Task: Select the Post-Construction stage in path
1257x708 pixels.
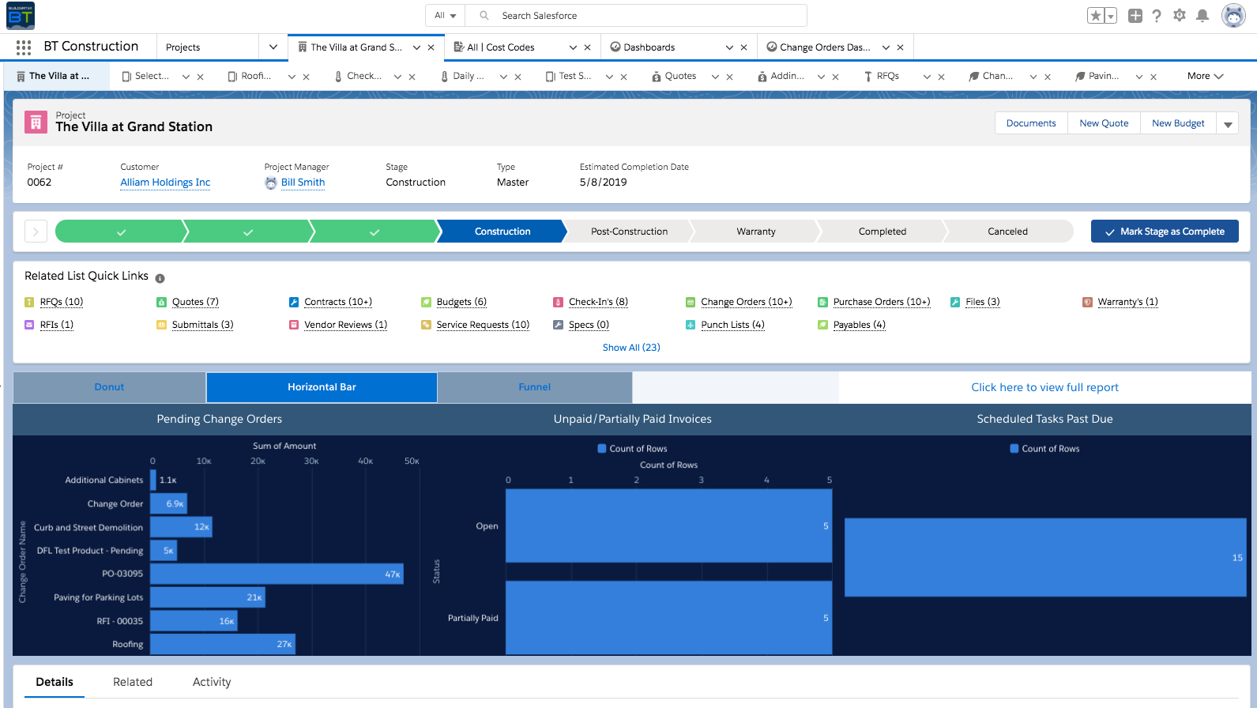Action: tap(629, 232)
